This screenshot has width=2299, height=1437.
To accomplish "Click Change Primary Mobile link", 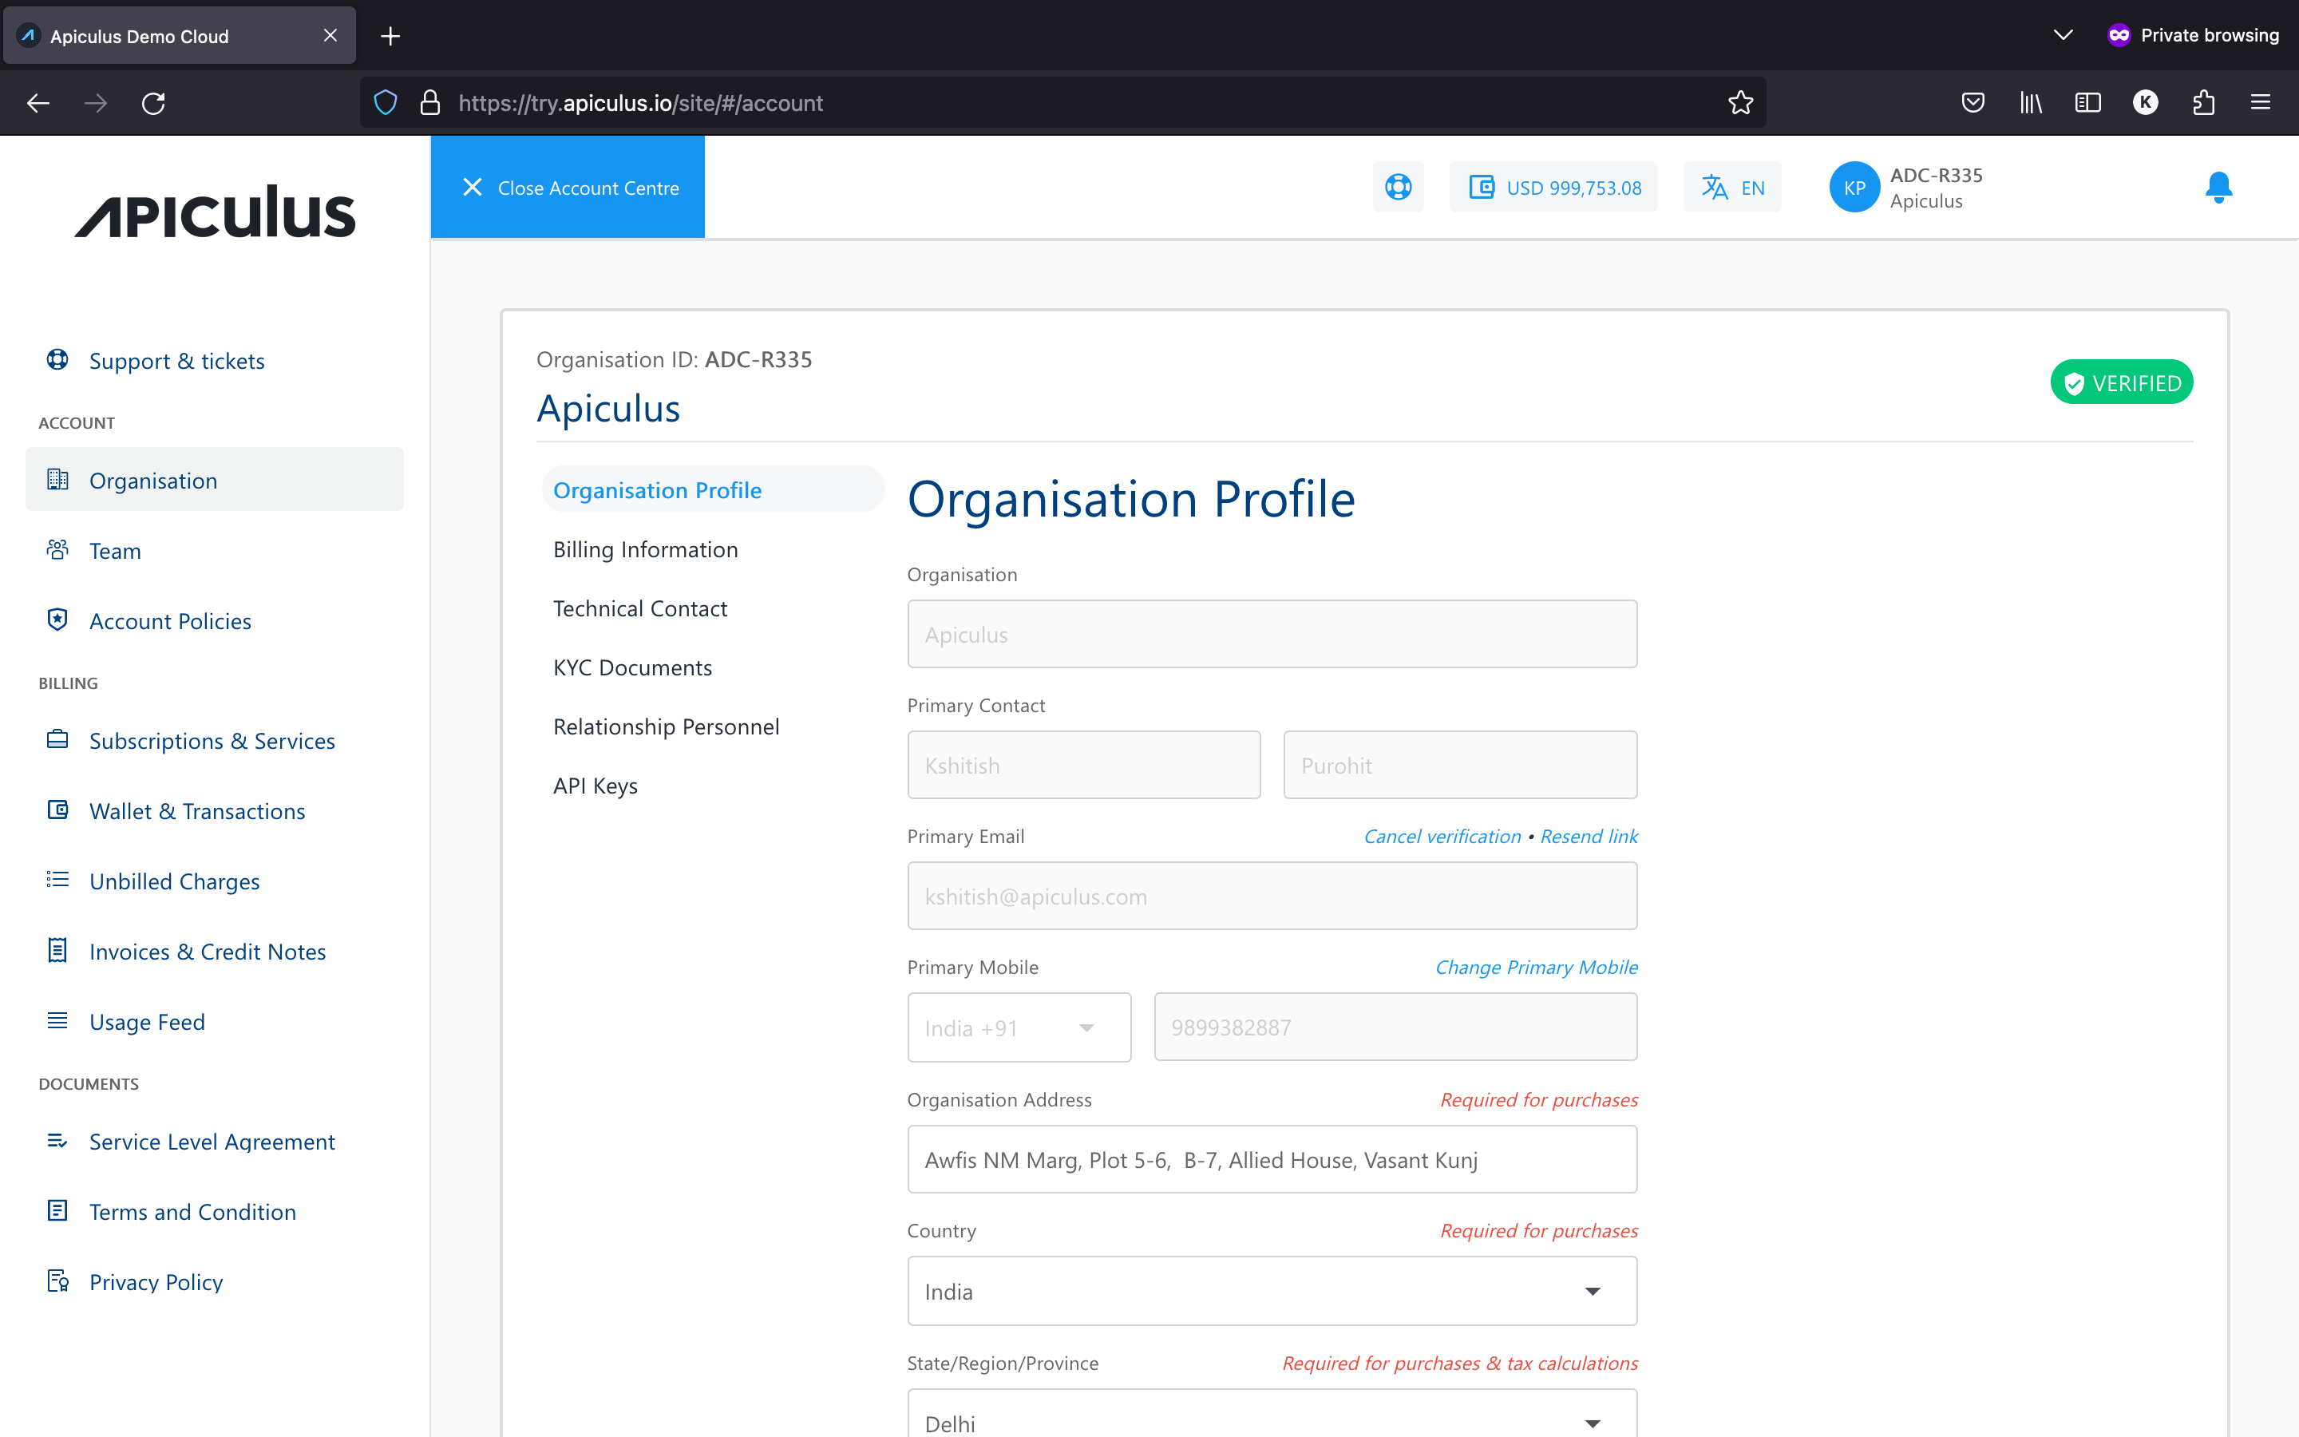I will tap(1534, 967).
